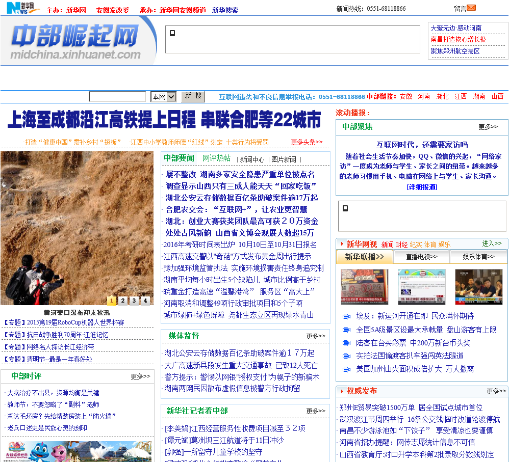Click video icon beside 全国5A级景区设最大承载量
Screen dimensions: 509x462
346,330
